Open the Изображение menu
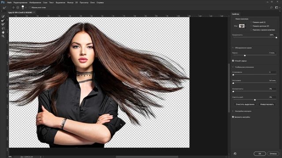This screenshot has width=282, height=158. [35, 3]
